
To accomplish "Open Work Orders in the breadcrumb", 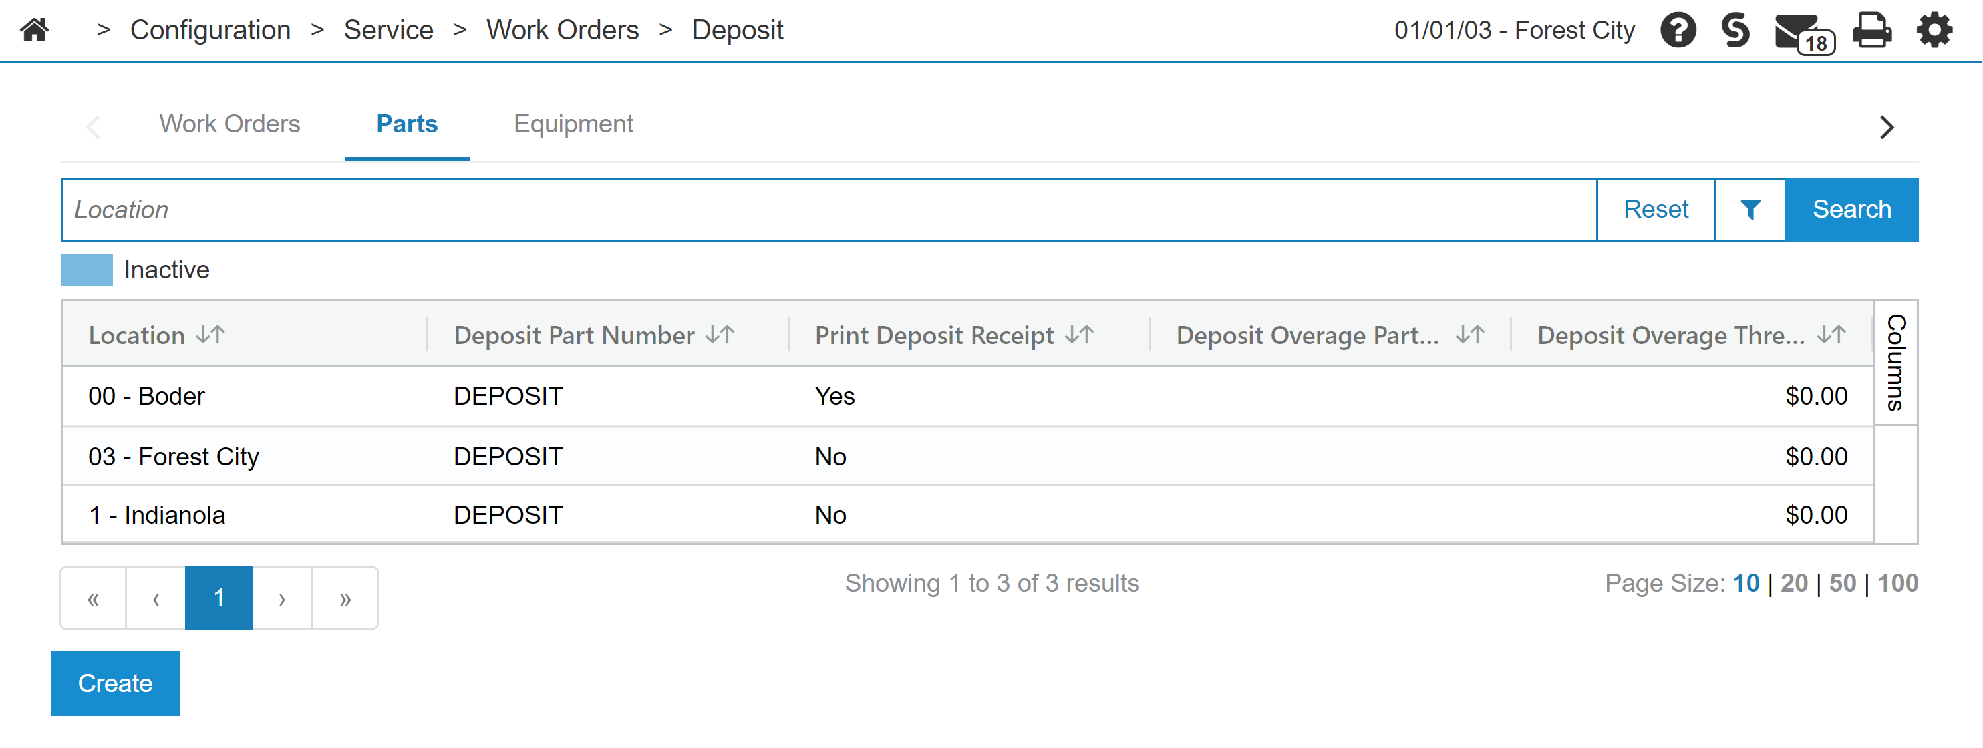I will click(563, 30).
